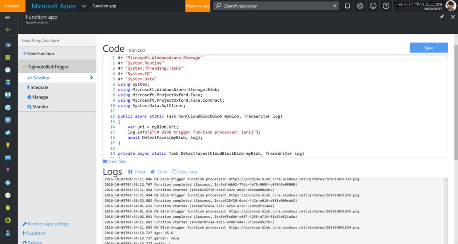Viewport: 458px width, 244px height.
Task: Click View files link
Action: [114, 161]
